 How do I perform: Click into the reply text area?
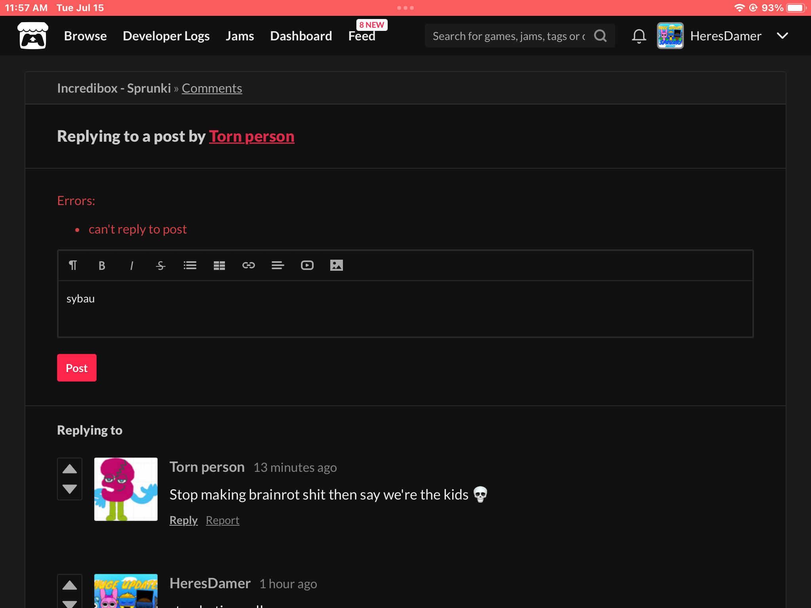click(405, 309)
